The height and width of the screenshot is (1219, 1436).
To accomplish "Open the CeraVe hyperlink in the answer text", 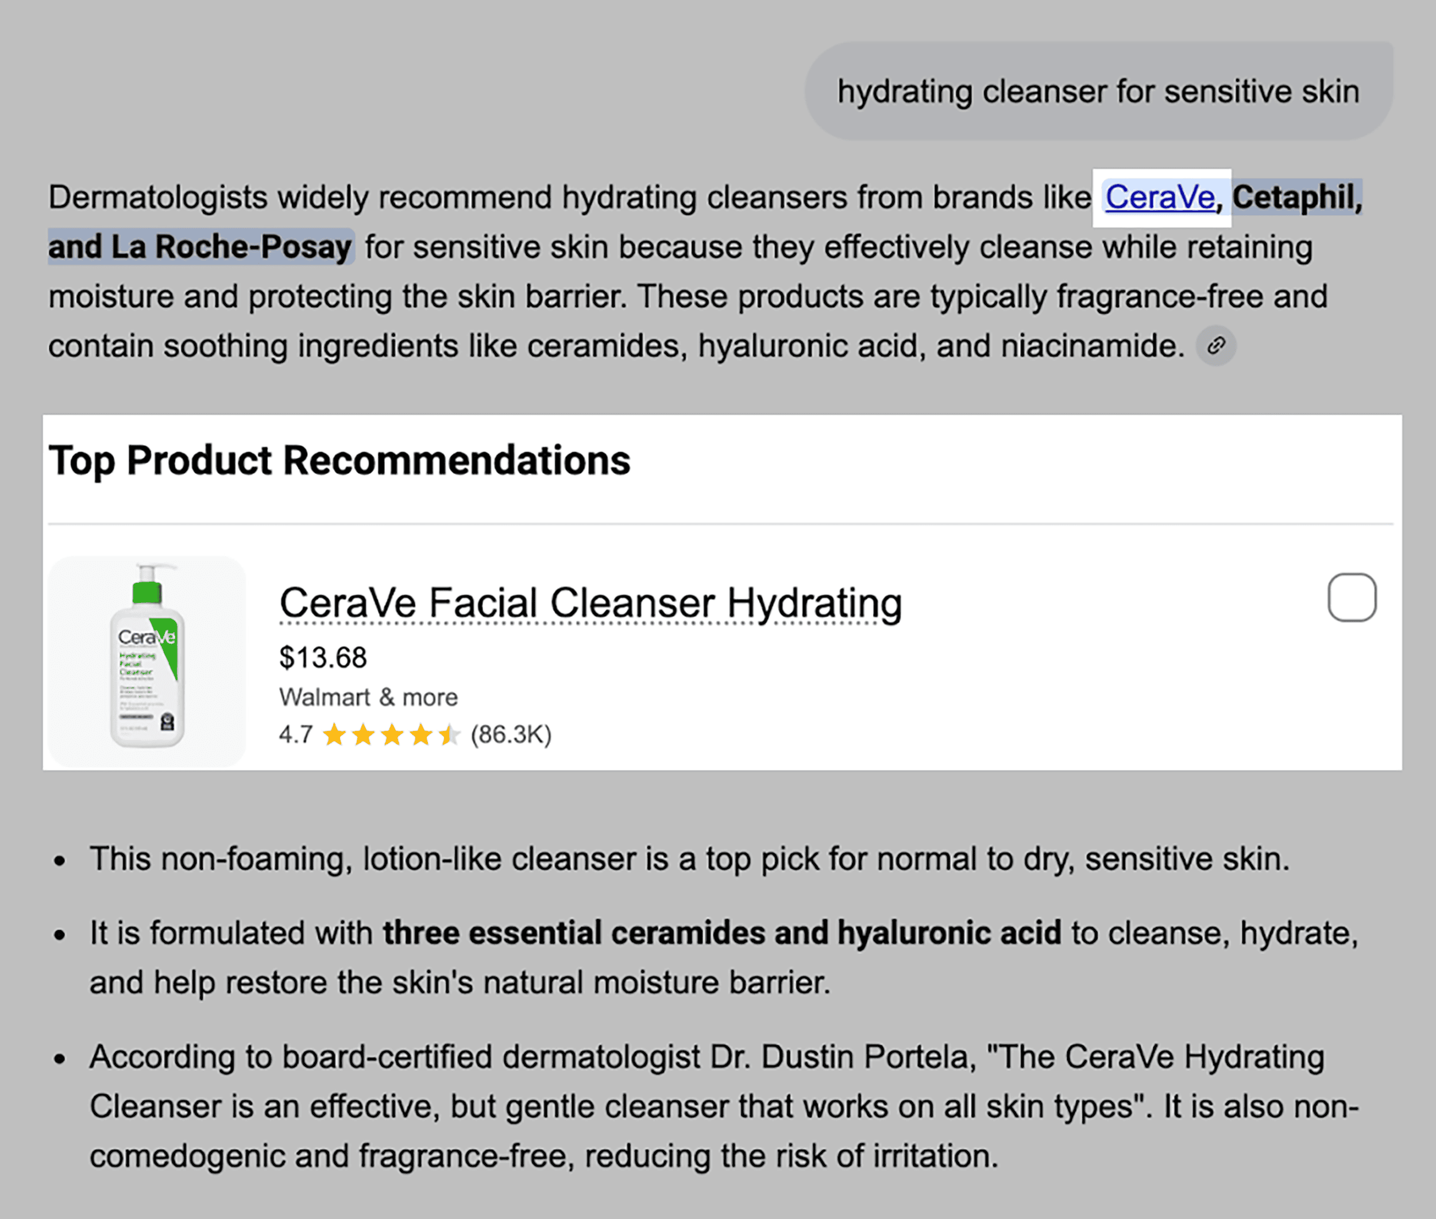I will click(x=1160, y=197).
